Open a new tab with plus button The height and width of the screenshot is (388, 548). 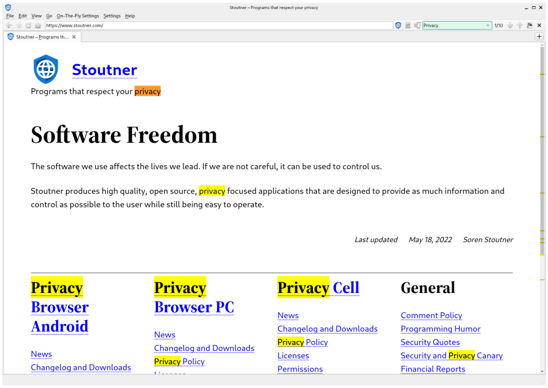(x=539, y=37)
